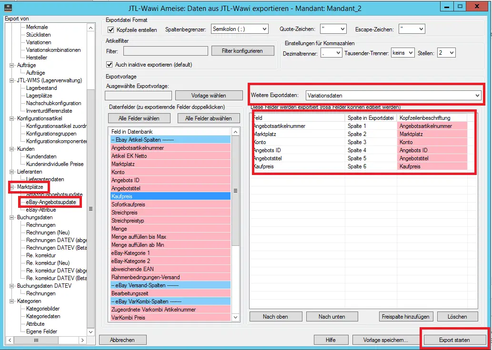Select Variationskombinationen in the tree
Viewport: 492px width, 350px height.
click(x=54, y=50)
